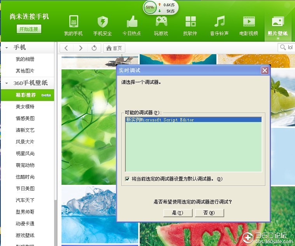Viewport: 295px width, 246px height.
Task: Click the 否(N) button in debugger dialog
Action: tap(209, 213)
